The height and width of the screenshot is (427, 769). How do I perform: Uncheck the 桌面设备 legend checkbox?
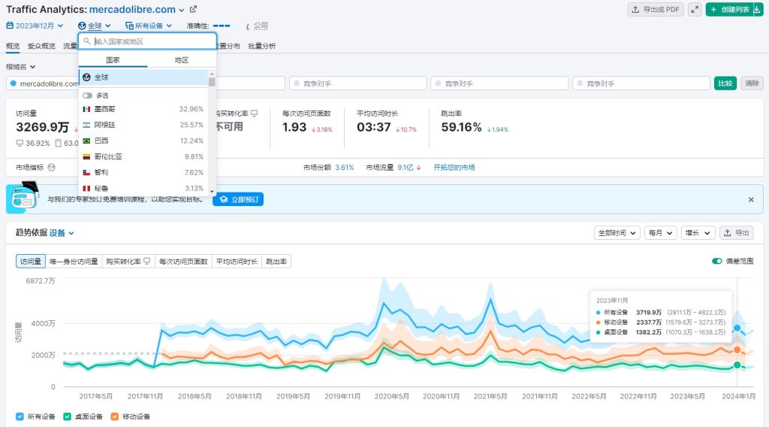(67, 416)
